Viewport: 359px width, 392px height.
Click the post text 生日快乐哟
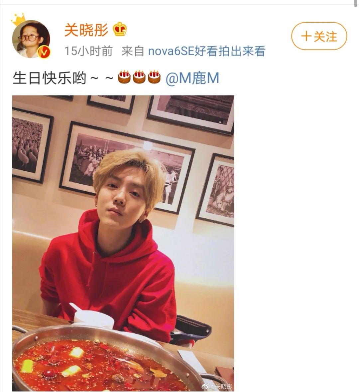point(50,78)
